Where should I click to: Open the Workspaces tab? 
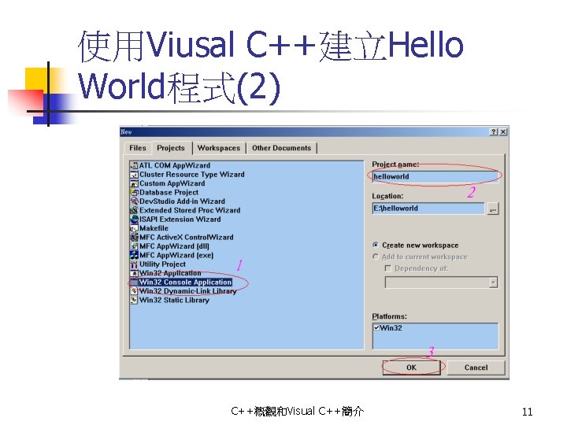pyautogui.click(x=219, y=148)
